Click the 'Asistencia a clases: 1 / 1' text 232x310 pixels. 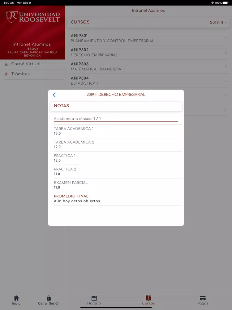pyautogui.click(x=77, y=119)
